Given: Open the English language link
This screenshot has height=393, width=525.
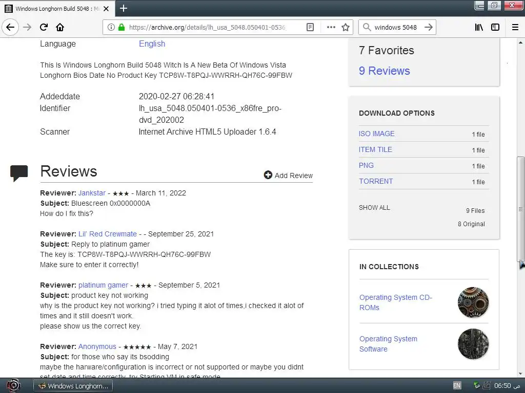Looking at the screenshot, I should [x=152, y=44].
